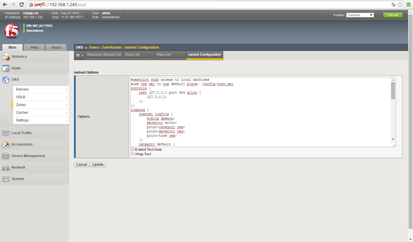Screen dimensions: 413x242
Task: Click the F5 logo icon
Action: click(11, 31)
